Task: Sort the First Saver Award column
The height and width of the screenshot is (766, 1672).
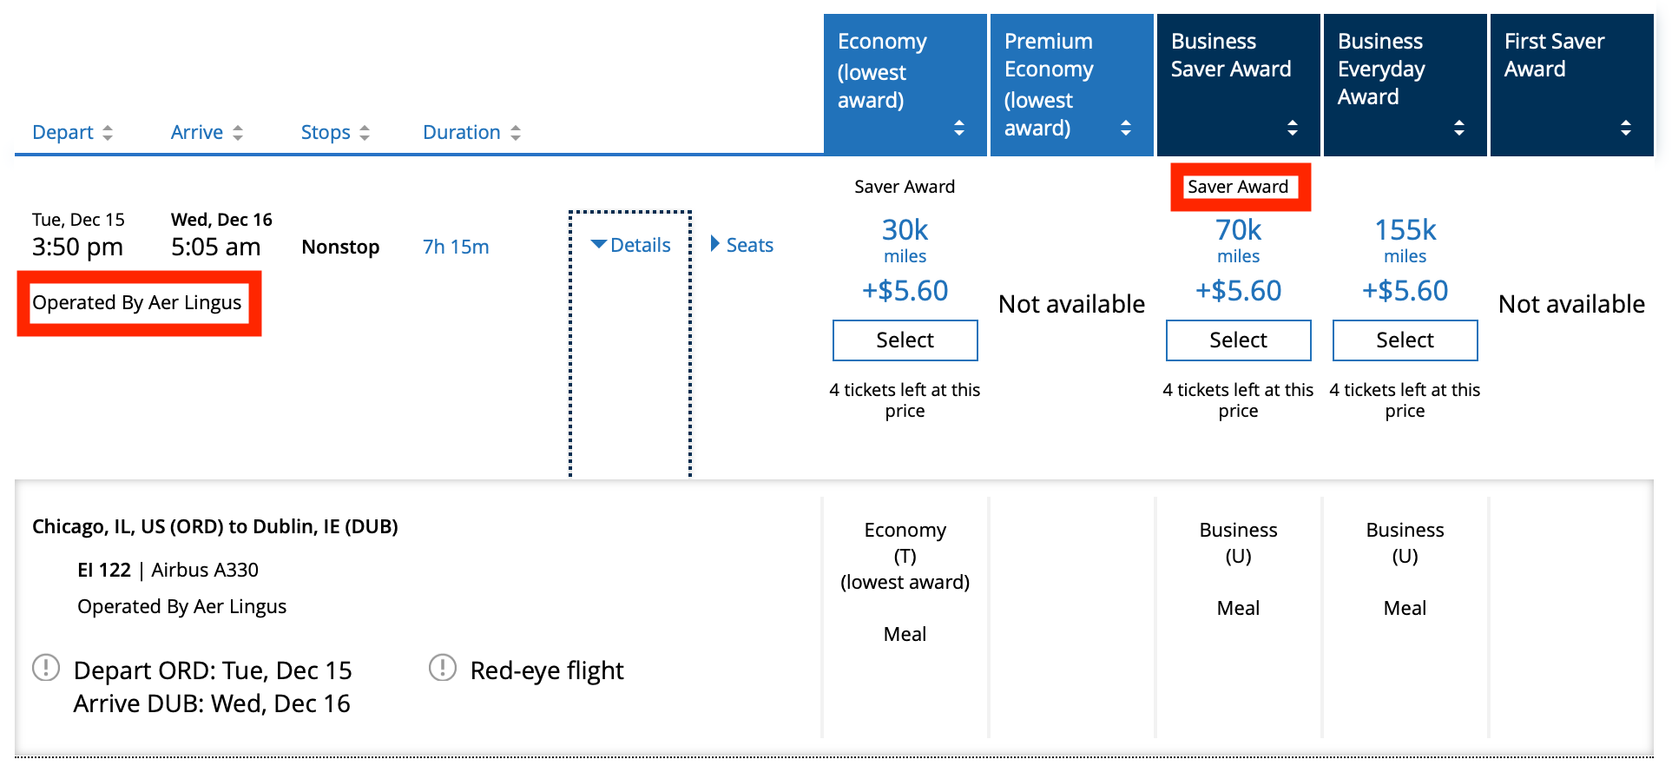Action: 1626,129
